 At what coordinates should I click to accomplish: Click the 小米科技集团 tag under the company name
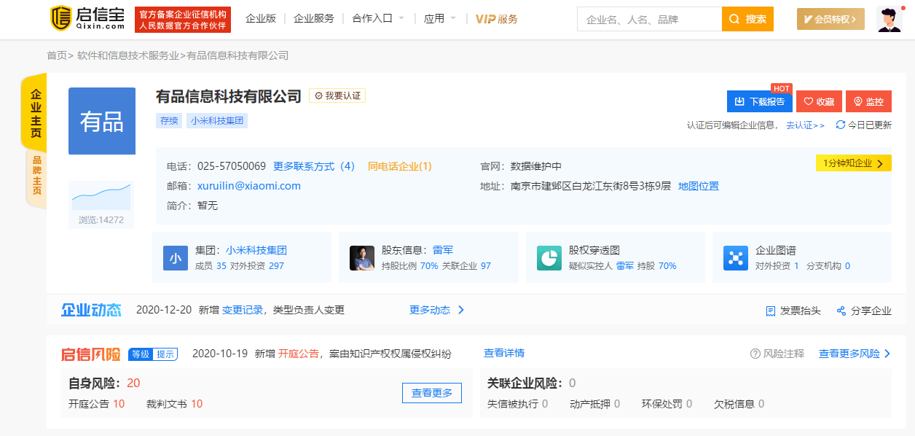tap(217, 121)
